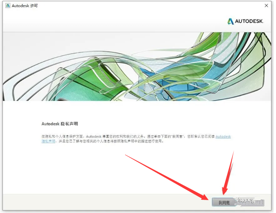This screenshot has width=276, height=213.
Task: Select the Autodesk 隐私声明 heading text
Action: 60,124
